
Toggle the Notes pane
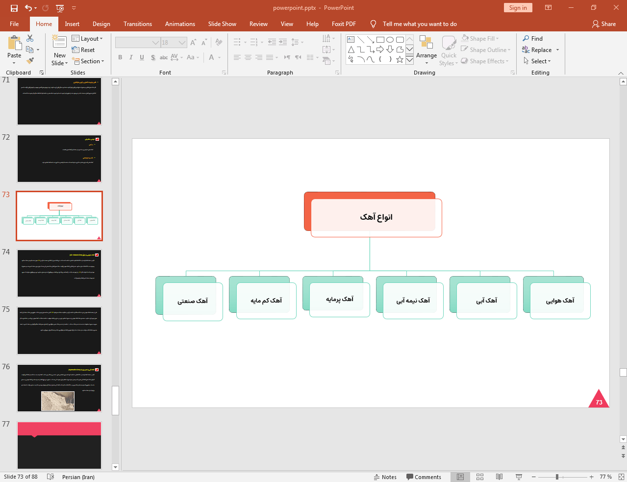(x=385, y=477)
